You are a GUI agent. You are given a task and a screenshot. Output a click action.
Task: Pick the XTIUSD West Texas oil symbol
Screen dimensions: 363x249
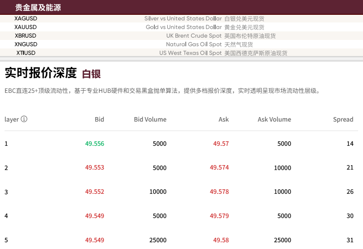[x=26, y=53]
